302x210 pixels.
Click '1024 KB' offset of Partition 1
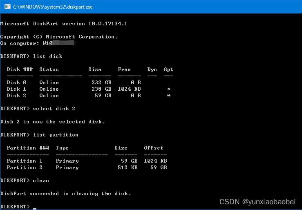(155, 161)
